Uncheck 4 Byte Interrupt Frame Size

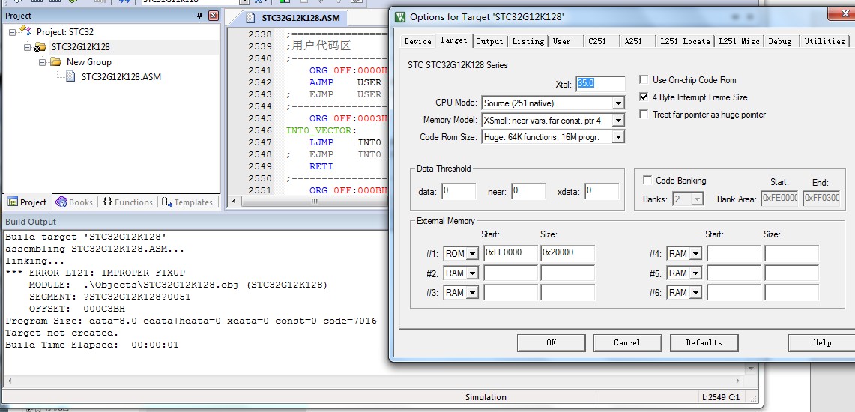644,97
